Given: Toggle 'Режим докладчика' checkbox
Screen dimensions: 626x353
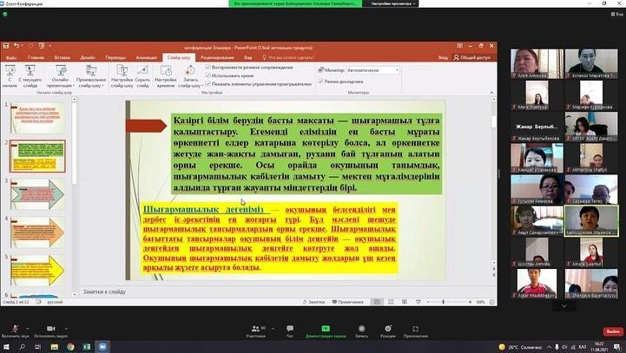Looking at the screenshot, I should (x=320, y=80).
